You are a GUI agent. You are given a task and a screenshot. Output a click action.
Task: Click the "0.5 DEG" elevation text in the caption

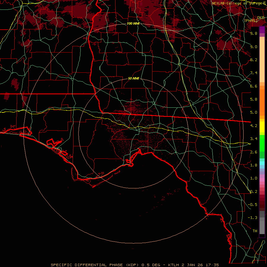pyautogui.click(x=151, y=265)
